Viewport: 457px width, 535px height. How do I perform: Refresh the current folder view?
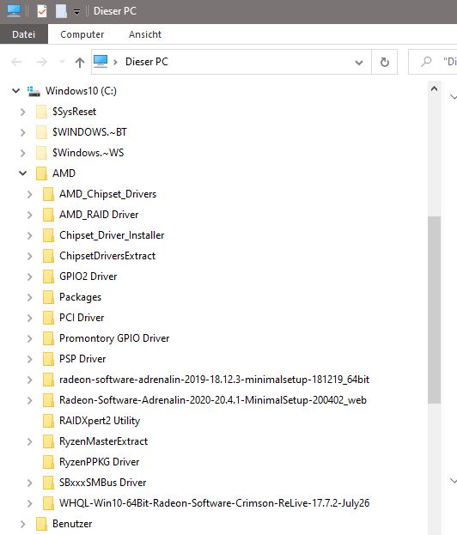(385, 62)
